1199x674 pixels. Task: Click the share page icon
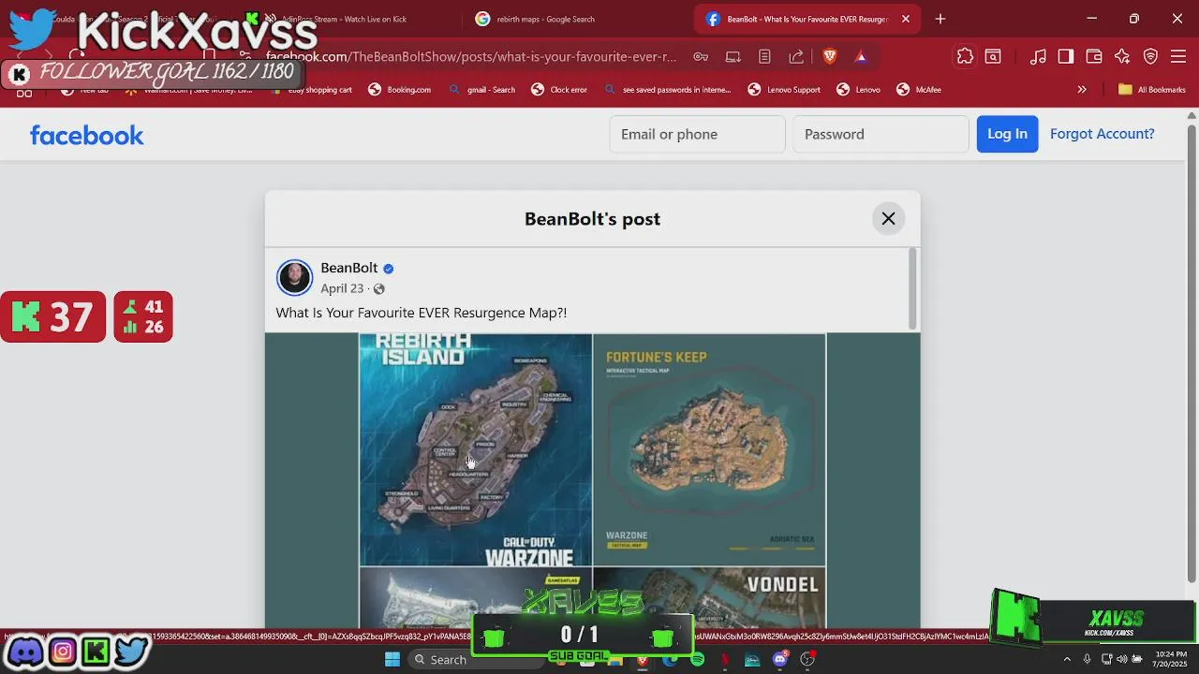click(x=796, y=57)
